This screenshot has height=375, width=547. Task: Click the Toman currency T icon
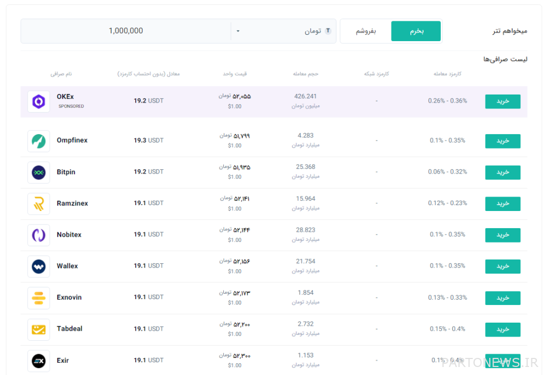click(x=328, y=30)
